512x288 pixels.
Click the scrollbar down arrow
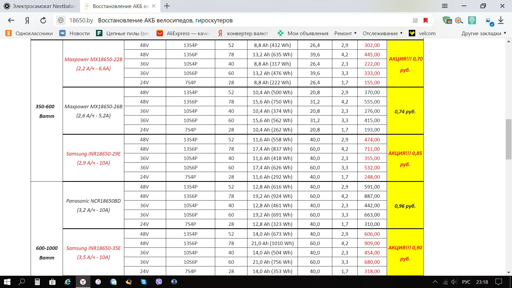point(509,273)
